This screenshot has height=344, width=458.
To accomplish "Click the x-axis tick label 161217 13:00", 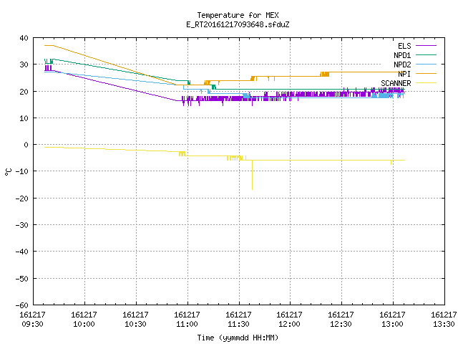I will (x=393, y=320).
